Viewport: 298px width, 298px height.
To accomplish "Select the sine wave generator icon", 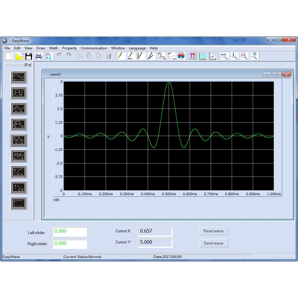I will click(x=19, y=77).
